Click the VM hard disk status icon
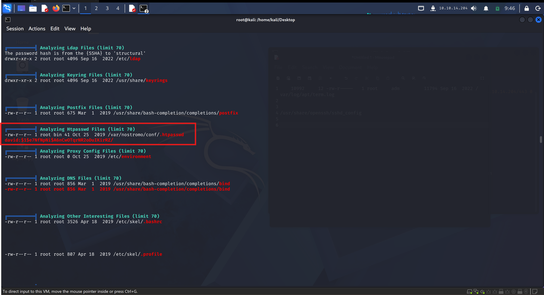This screenshot has width=544, height=295. pos(469,291)
